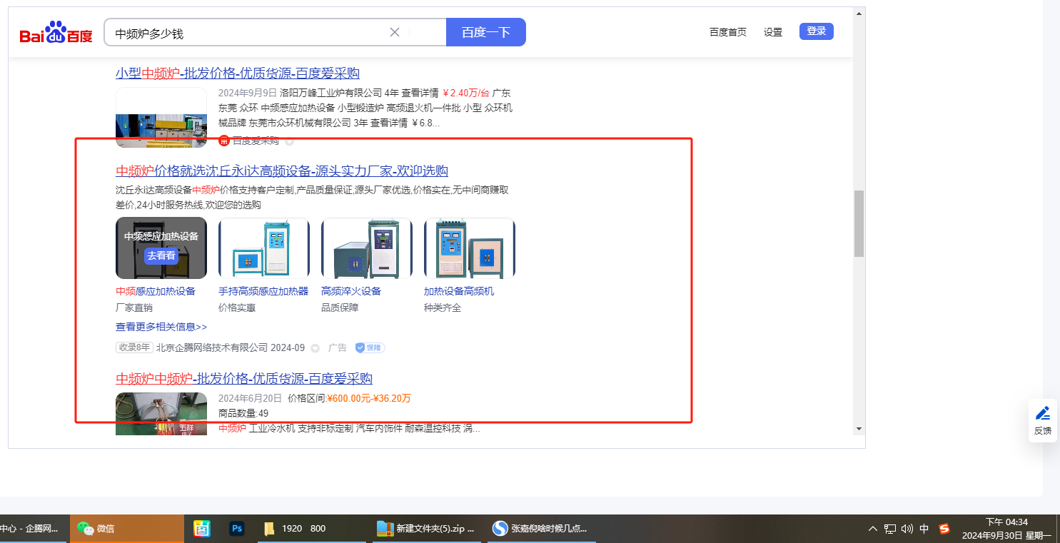Click the 百度一下 search button
Screen dimensions: 1060x543
click(486, 32)
